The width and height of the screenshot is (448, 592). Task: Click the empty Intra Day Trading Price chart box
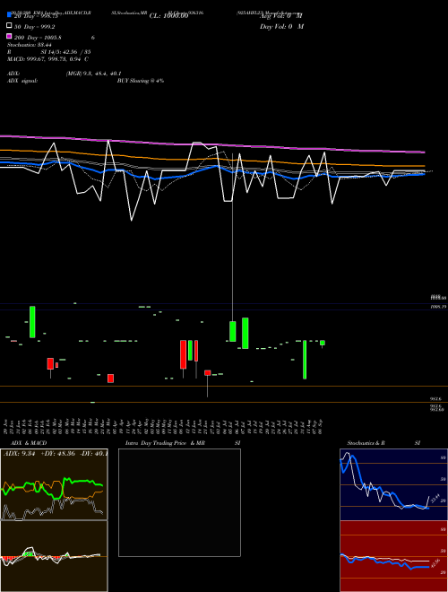[x=179, y=502]
